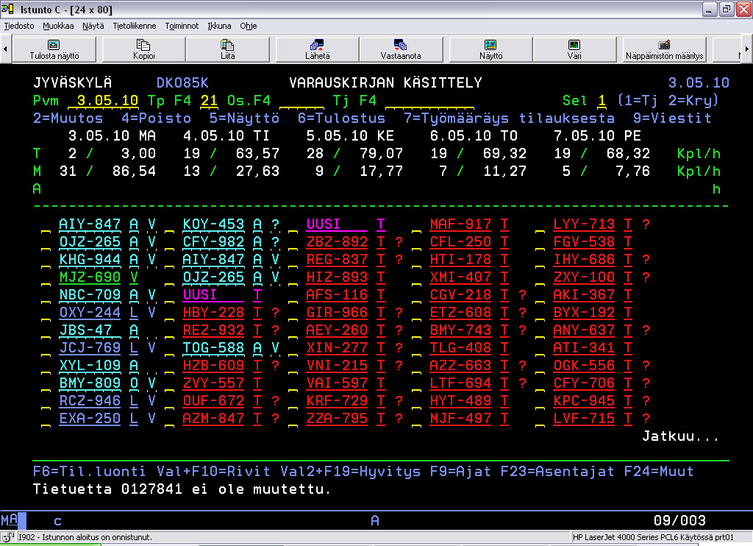Click the reservation FGV-538

(584, 242)
